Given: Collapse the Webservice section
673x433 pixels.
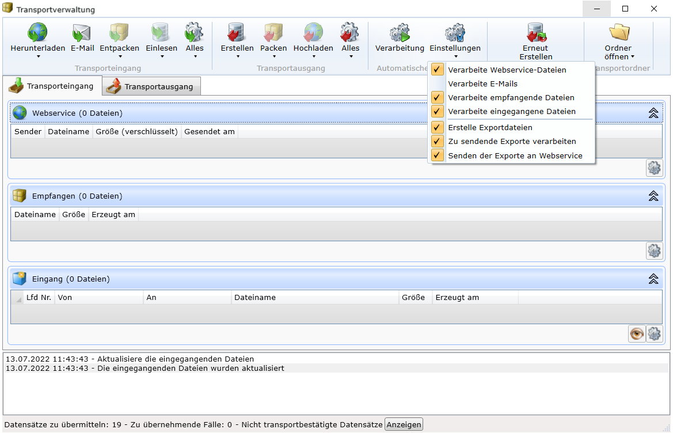Looking at the screenshot, I should (x=653, y=113).
